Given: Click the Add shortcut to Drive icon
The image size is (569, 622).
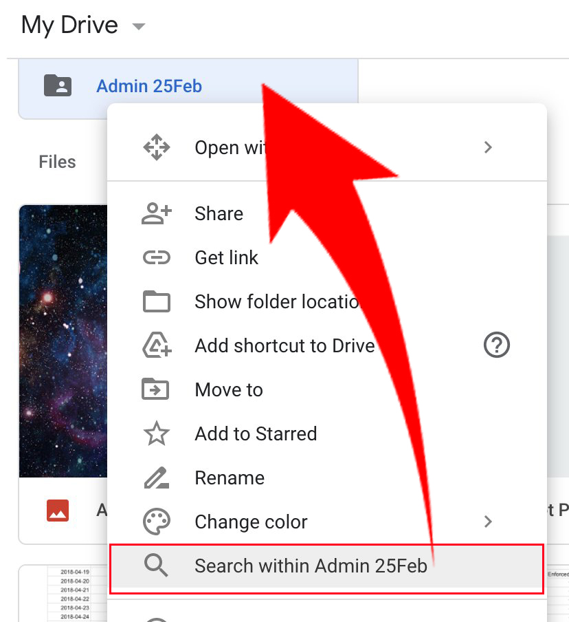Looking at the screenshot, I should [x=156, y=345].
